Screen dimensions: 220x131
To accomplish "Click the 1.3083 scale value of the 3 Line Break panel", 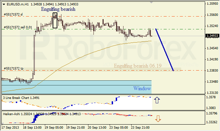I will pos(211,108).
